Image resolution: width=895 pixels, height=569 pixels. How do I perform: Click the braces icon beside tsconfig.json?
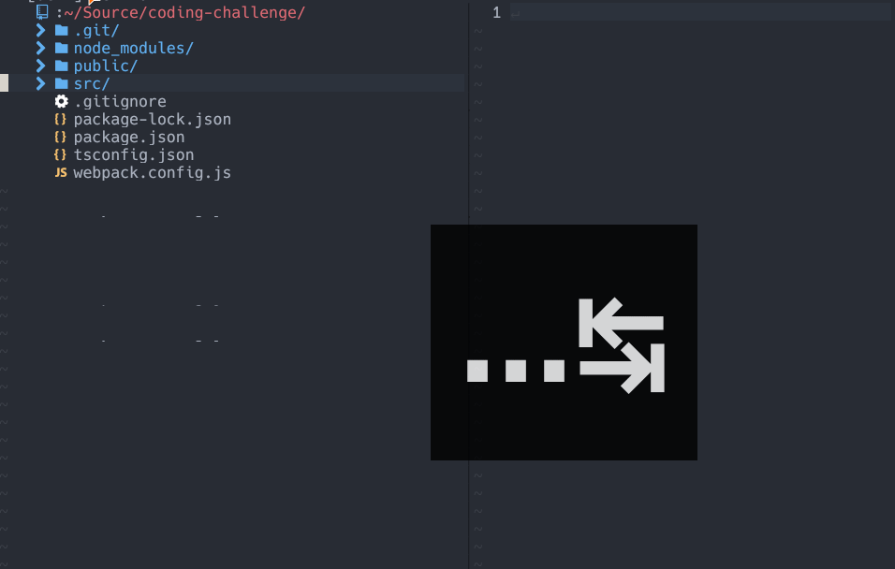pyautogui.click(x=61, y=154)
